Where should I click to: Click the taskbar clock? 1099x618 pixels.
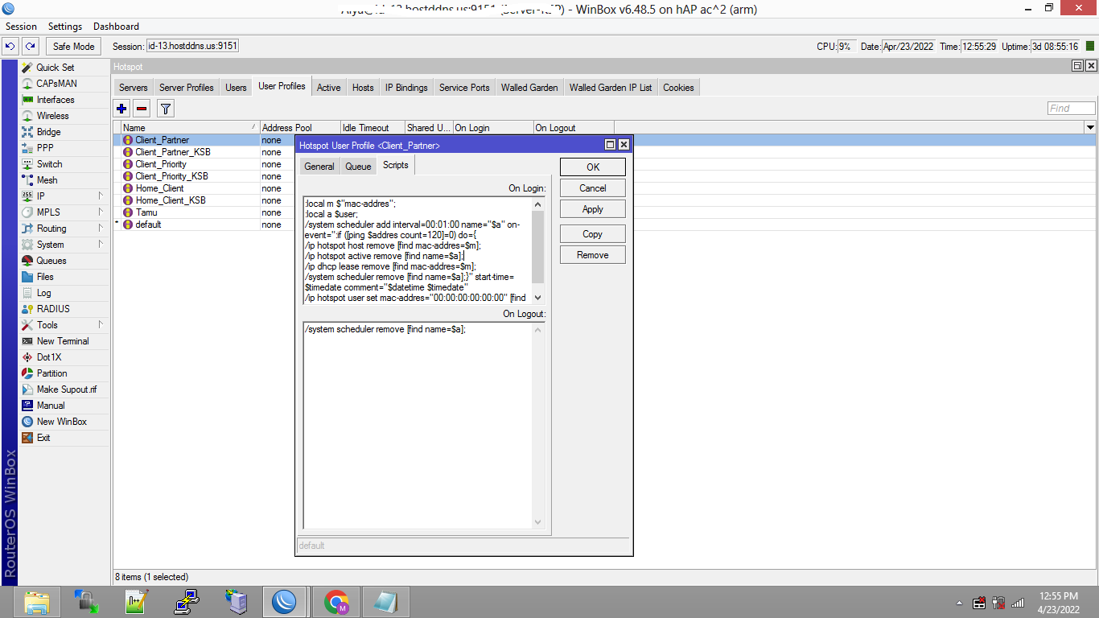[x=1057, y=602]
